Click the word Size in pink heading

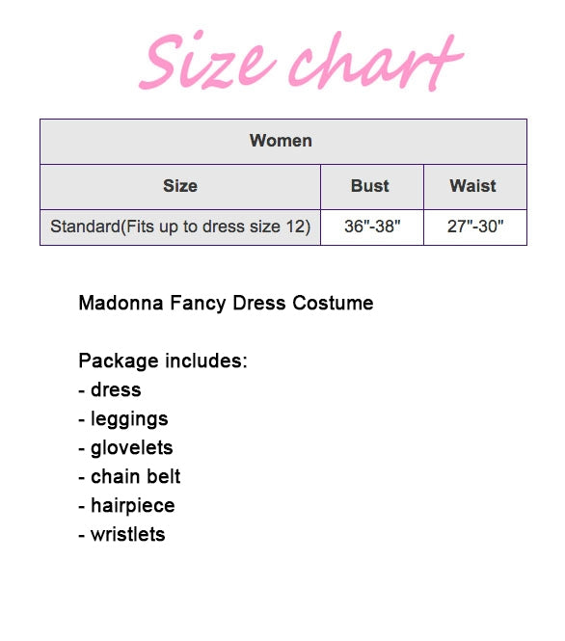point(207,60)
